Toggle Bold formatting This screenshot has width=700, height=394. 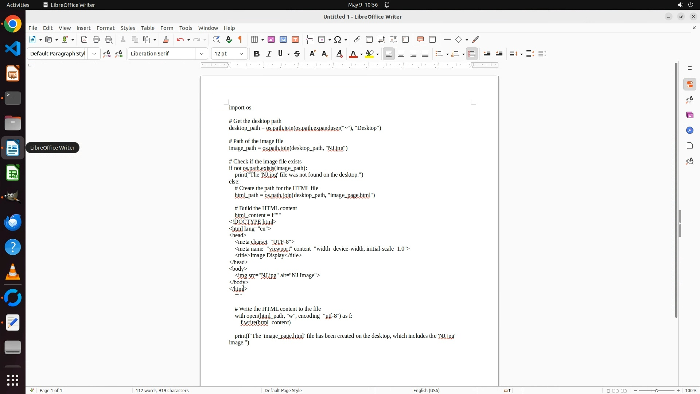pyautogui.click(x=257, y=54)
